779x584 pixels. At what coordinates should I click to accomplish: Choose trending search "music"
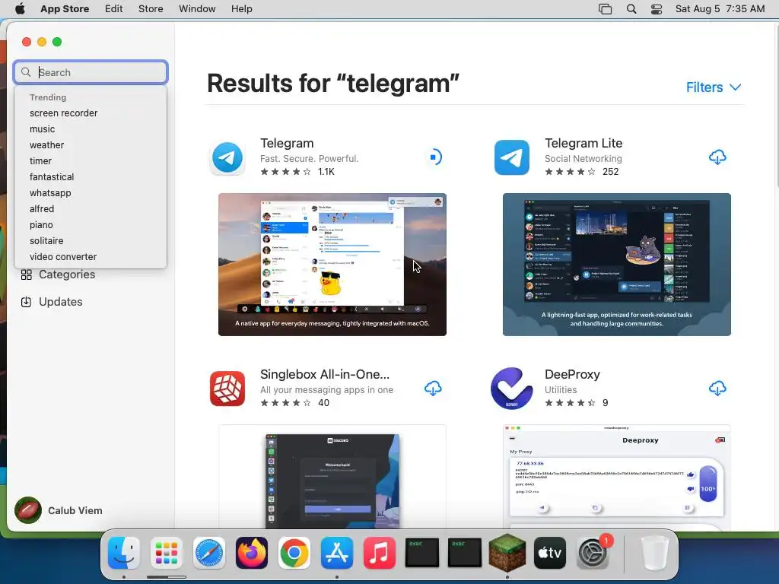coord(43,129)
